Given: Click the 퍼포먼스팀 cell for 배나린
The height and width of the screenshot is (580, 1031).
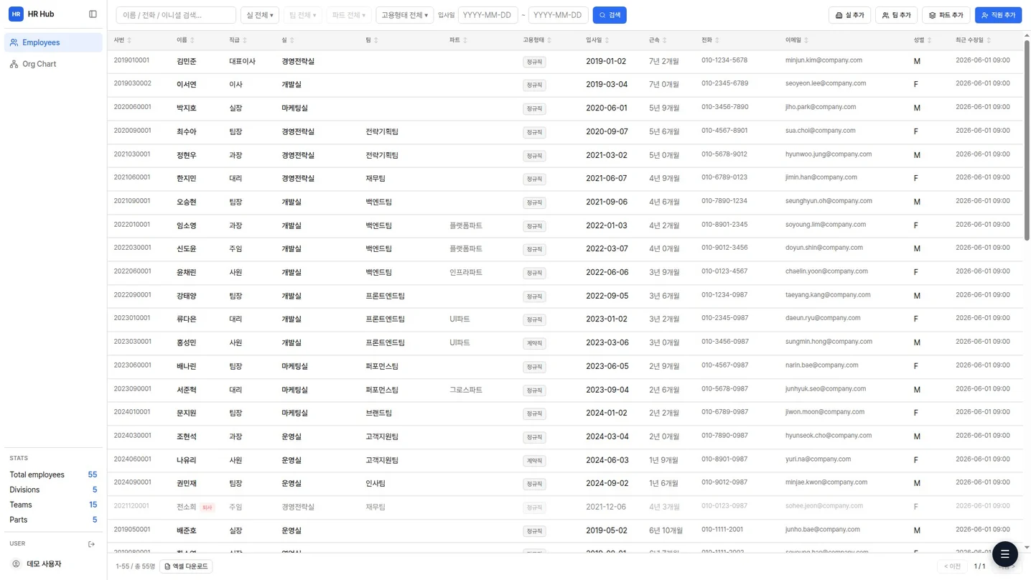Looking at the screenshot, I should pyautogui.click(x=382, y=366).
